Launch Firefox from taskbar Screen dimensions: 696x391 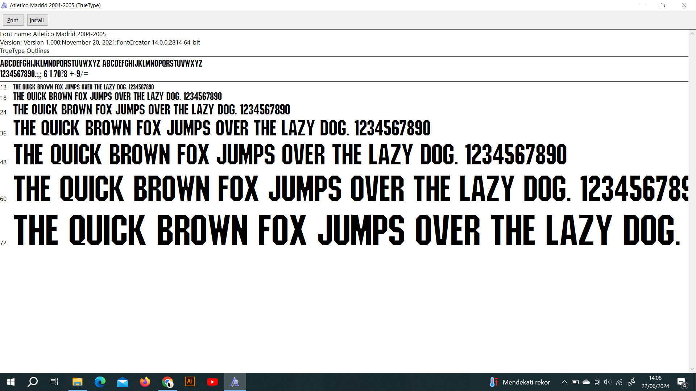click(145, 382)
